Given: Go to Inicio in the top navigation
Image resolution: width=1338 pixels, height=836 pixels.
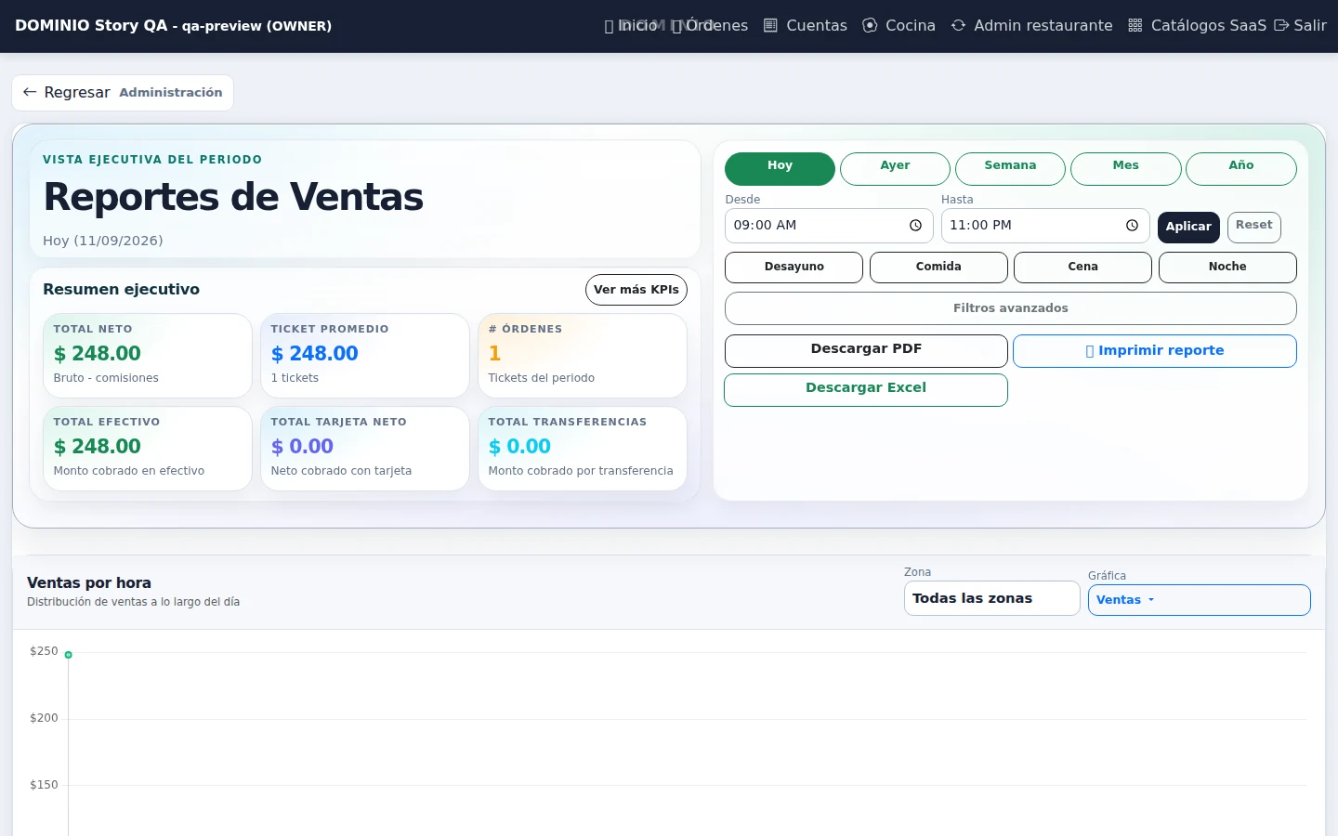Looking at the screenshot, I should pyautogui.click(x=631, y=26).
